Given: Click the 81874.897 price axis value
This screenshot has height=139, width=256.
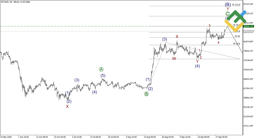Looking at the screenshot, I should point(249,42).
